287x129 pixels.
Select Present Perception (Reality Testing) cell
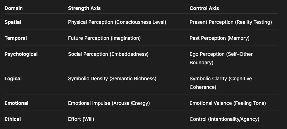tap(231, 22)
